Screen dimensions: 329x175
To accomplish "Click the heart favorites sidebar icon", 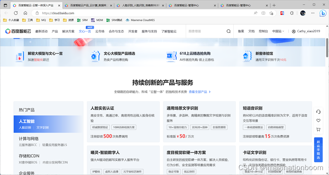I will tap(318, 121).
